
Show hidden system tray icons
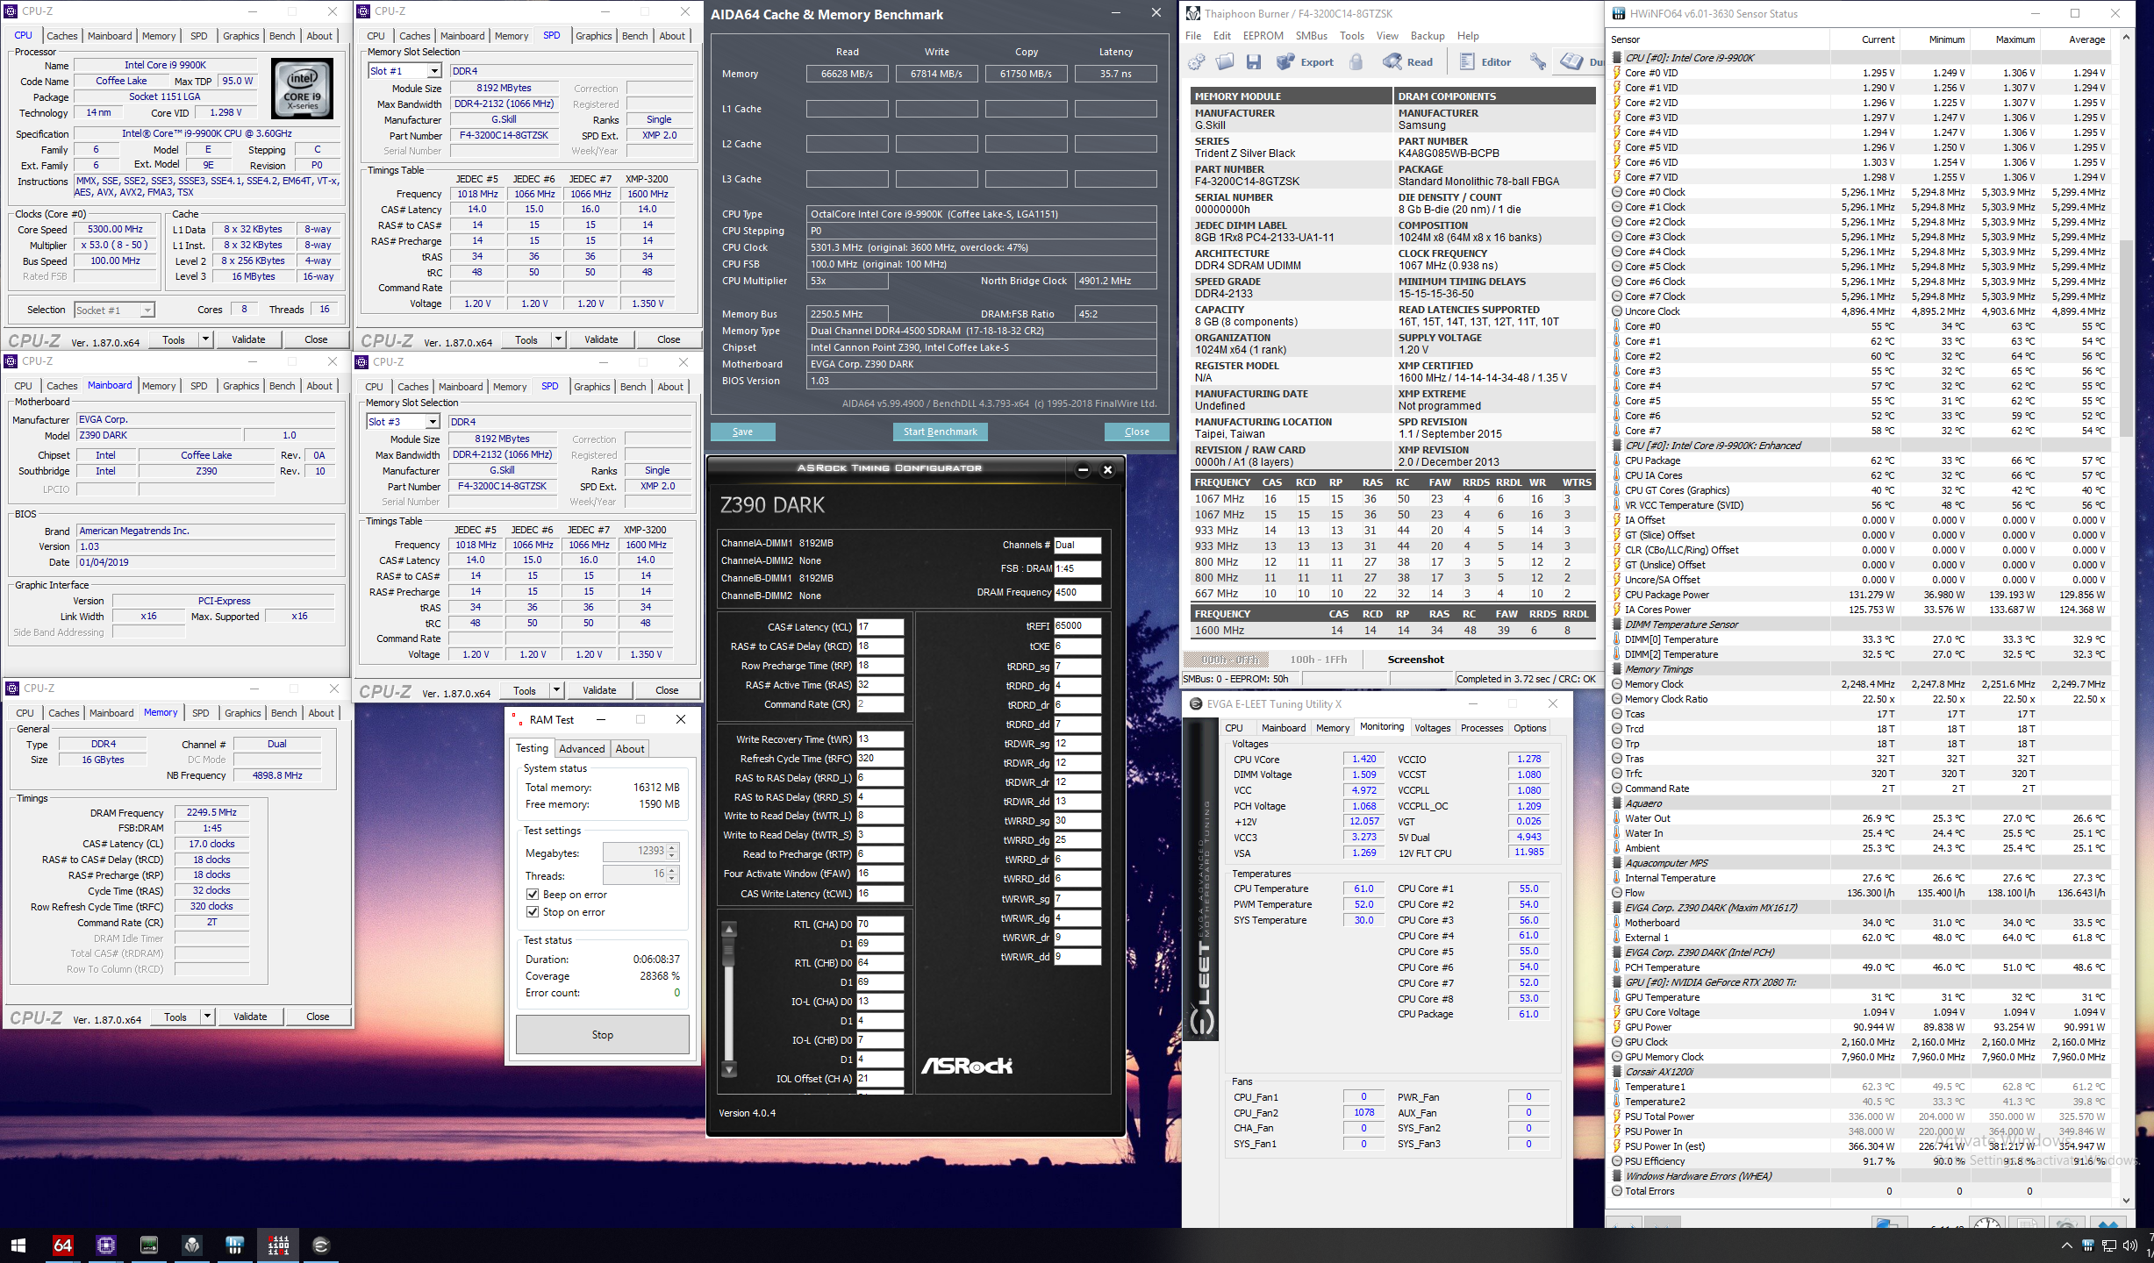point(2066,1245)
